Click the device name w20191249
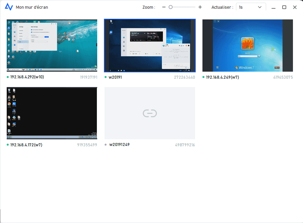This screenshot has width=303, height=223. (x=119, y=145)
